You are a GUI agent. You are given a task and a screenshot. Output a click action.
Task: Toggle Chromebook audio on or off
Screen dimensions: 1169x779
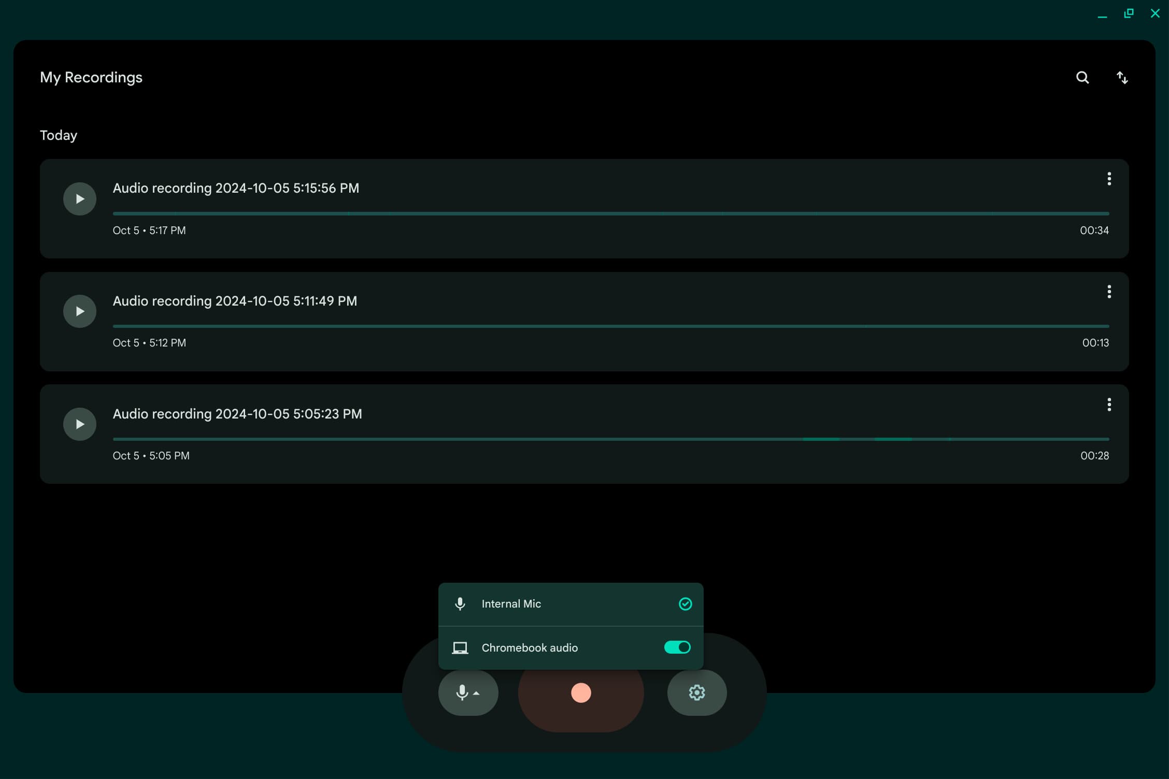pyautogui.click(x=677, y=647)
